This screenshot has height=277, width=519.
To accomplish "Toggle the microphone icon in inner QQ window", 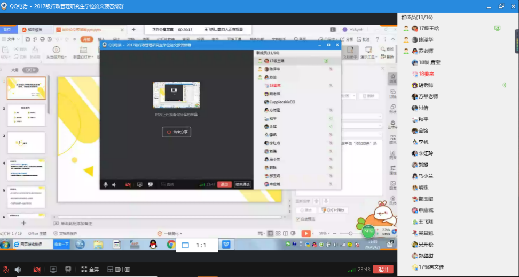I will (106, 184).
